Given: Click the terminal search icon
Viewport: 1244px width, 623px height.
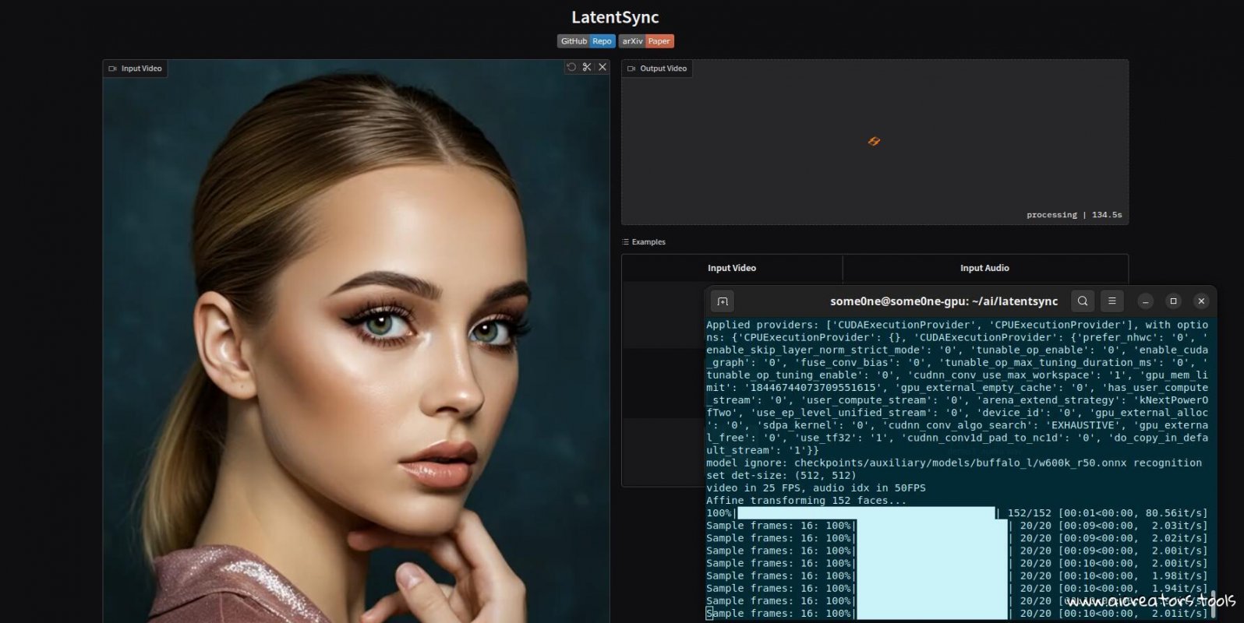Looking at the screenshot, I should tap(1083, 301).
